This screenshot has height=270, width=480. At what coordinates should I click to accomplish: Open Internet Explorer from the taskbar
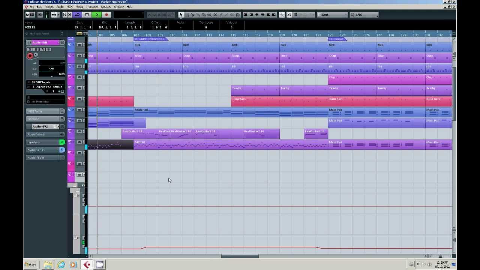61,264
